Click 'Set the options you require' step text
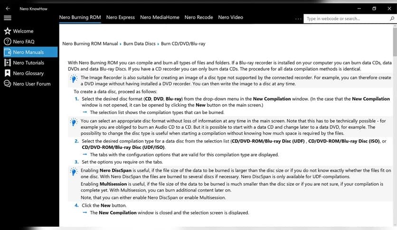397x230 pixels. [123, 162]
